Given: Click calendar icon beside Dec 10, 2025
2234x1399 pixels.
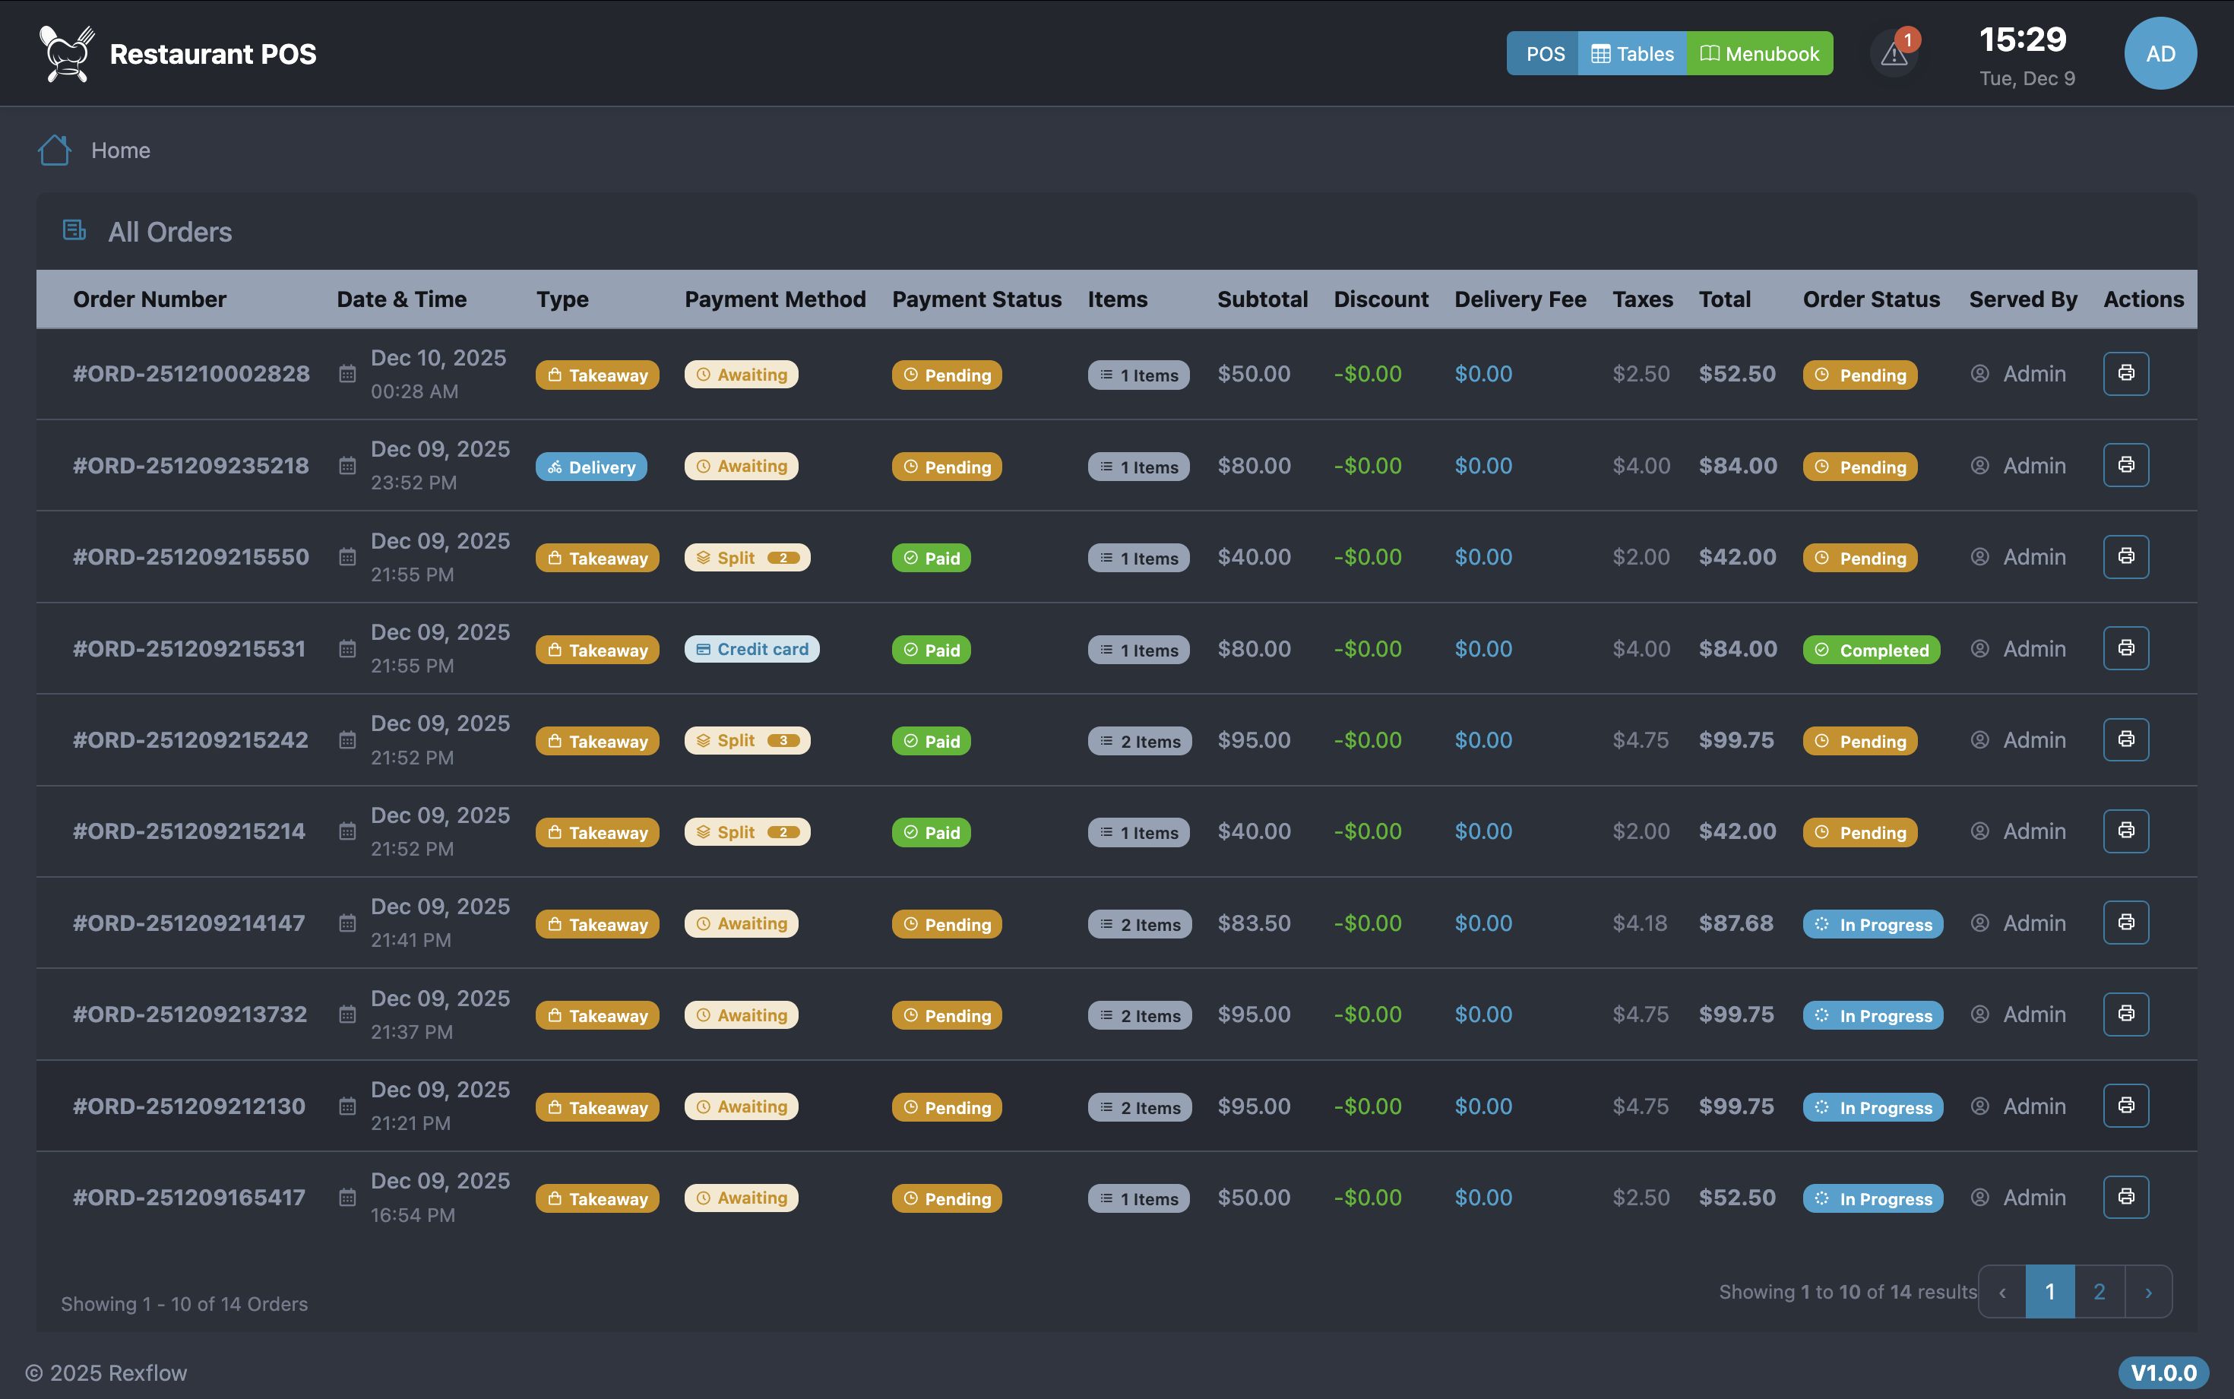Looking at the screenshot, I should (347, 374).
